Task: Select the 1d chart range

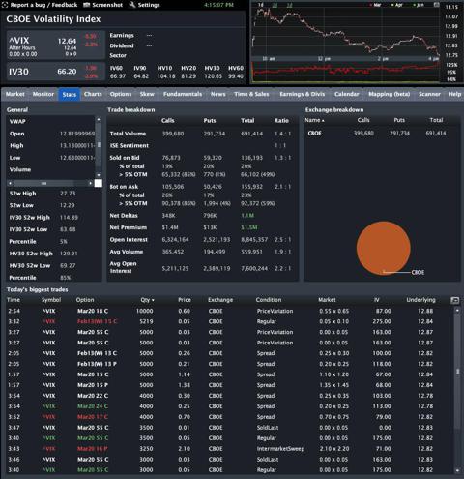Action: [x=261, y=5]
